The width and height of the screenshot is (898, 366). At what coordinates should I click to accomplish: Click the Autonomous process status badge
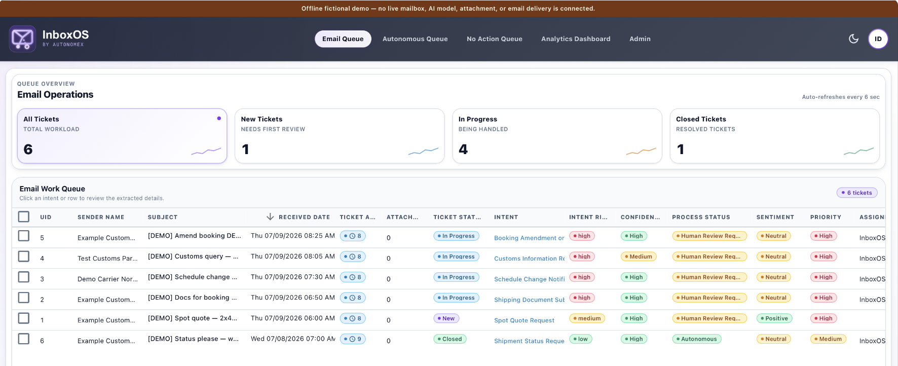tap(696, 339)
